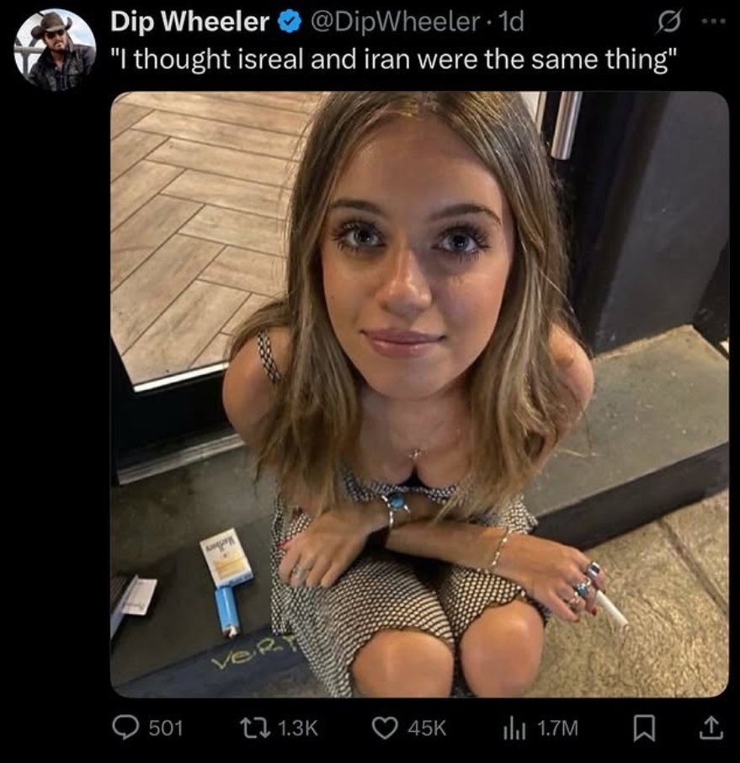Click the 501 replies count
Image resolution: width=740 pixels, height=763 pixels.
click(x=166, y=727)
